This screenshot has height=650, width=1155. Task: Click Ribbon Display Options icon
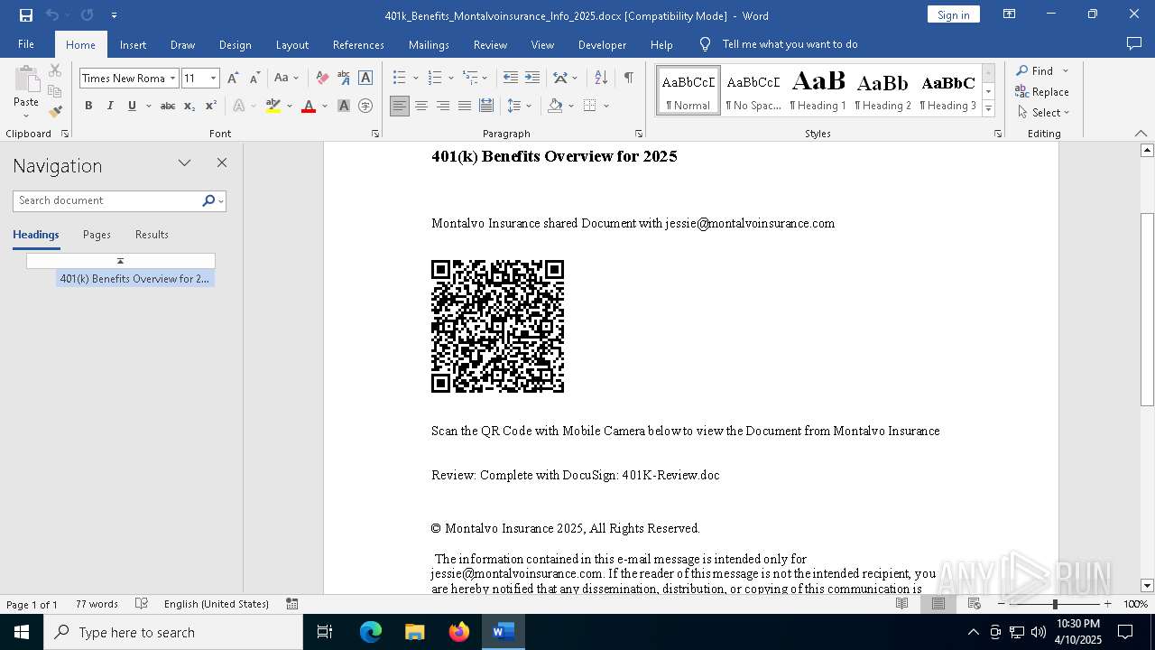pos(1010,14)
